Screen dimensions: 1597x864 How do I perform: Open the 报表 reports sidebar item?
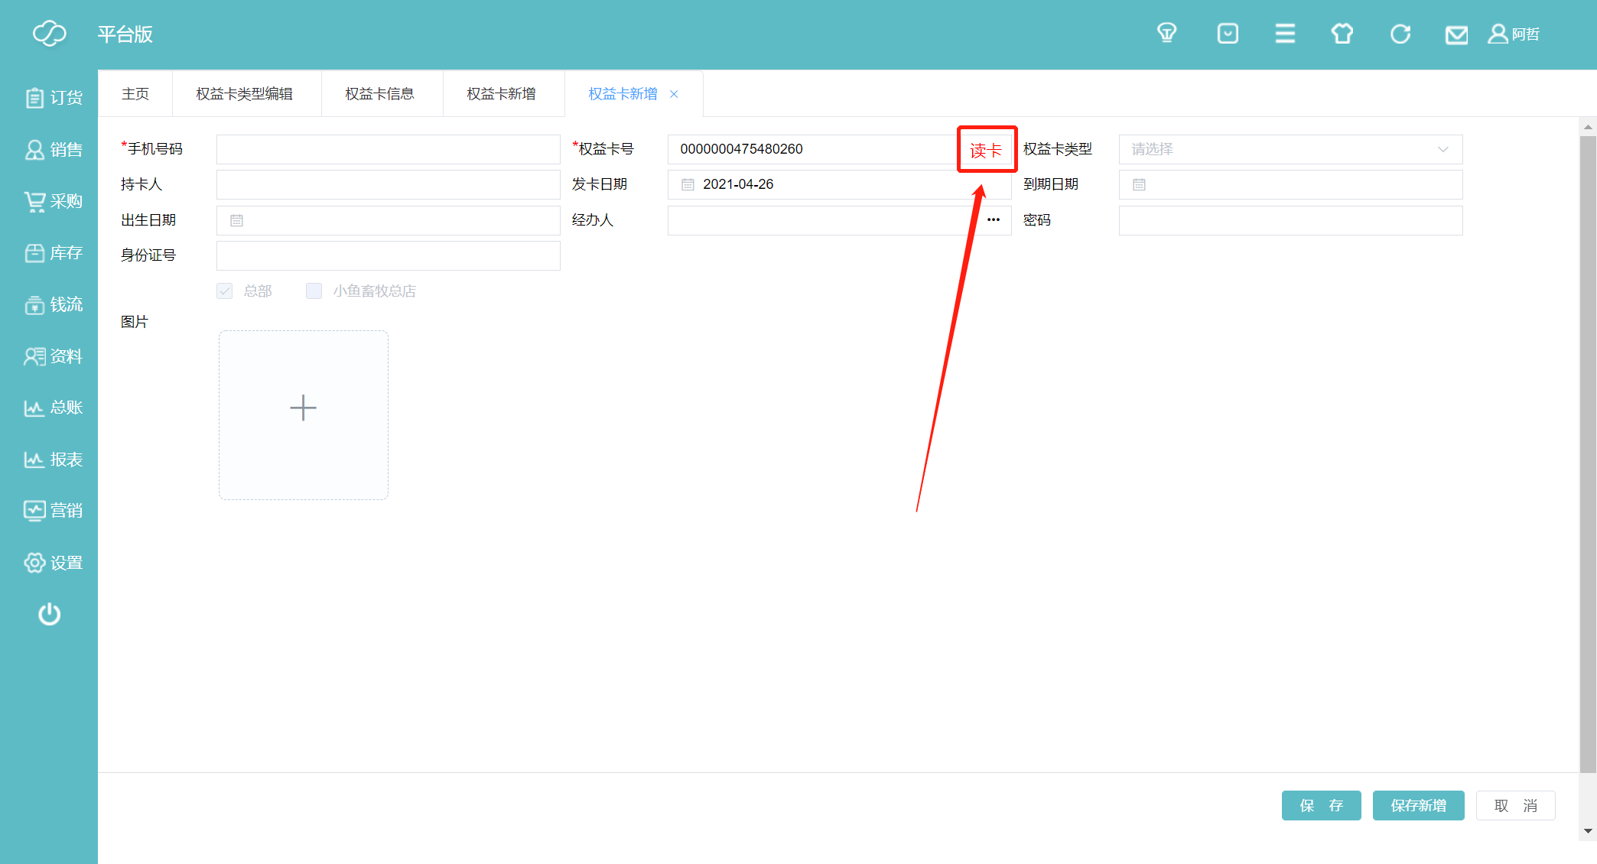53,460
